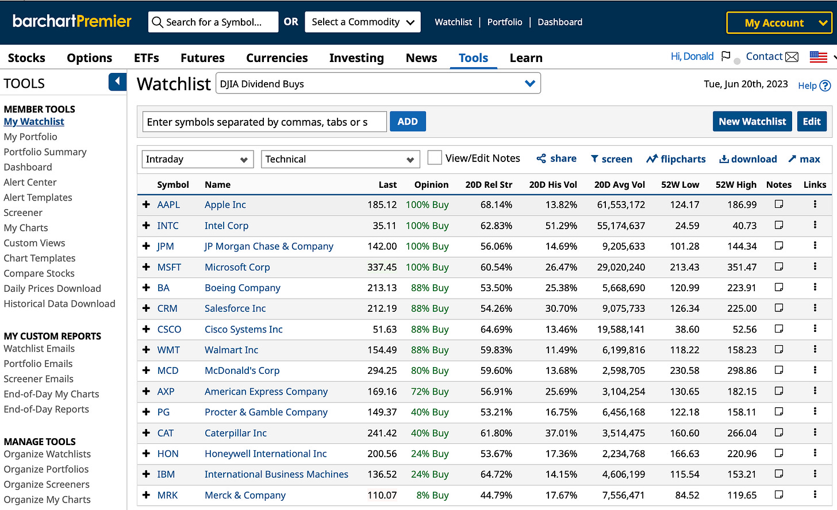The height and width of the screenshot is (510, 837).
Task: Open the Stocks menu
Action: pyautogui.click(x=26, y=58)
